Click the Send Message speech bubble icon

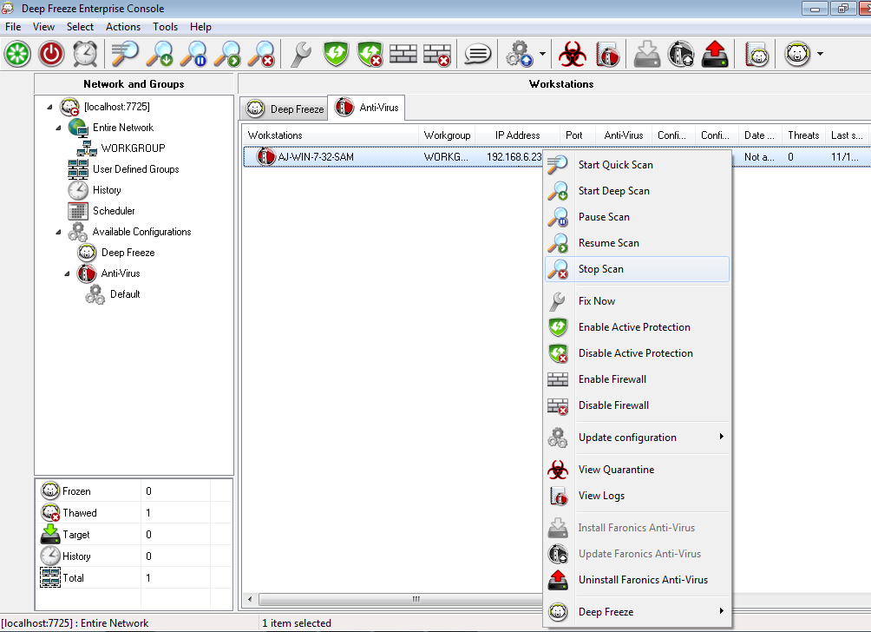coord(477,54)
